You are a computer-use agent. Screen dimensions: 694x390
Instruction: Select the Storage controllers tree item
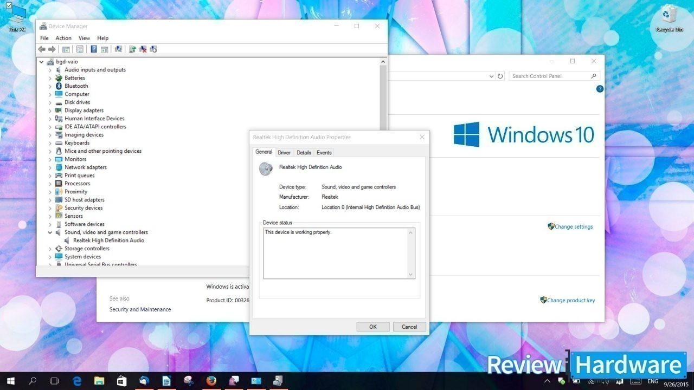tap(87, 249)
